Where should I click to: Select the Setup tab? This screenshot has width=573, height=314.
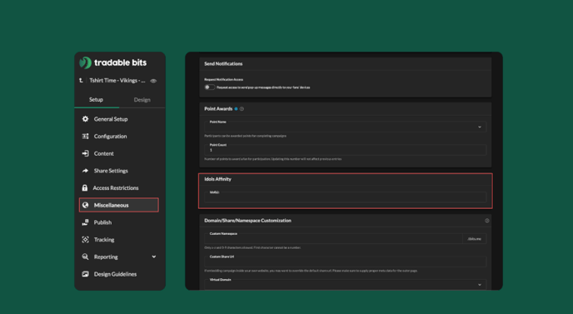pyautogui.click(x=96, y=99)
